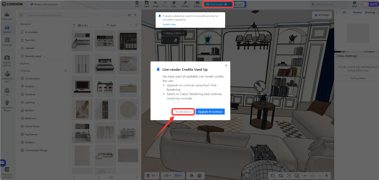
Task: Open the Drawings sidebar panel
Action: pyautogui.click(x=7, y=42)
